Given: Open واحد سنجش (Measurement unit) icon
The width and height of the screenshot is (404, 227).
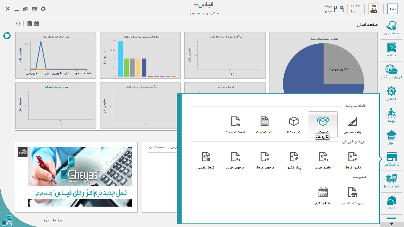Looking at the screenshot, I should point(352,125).
